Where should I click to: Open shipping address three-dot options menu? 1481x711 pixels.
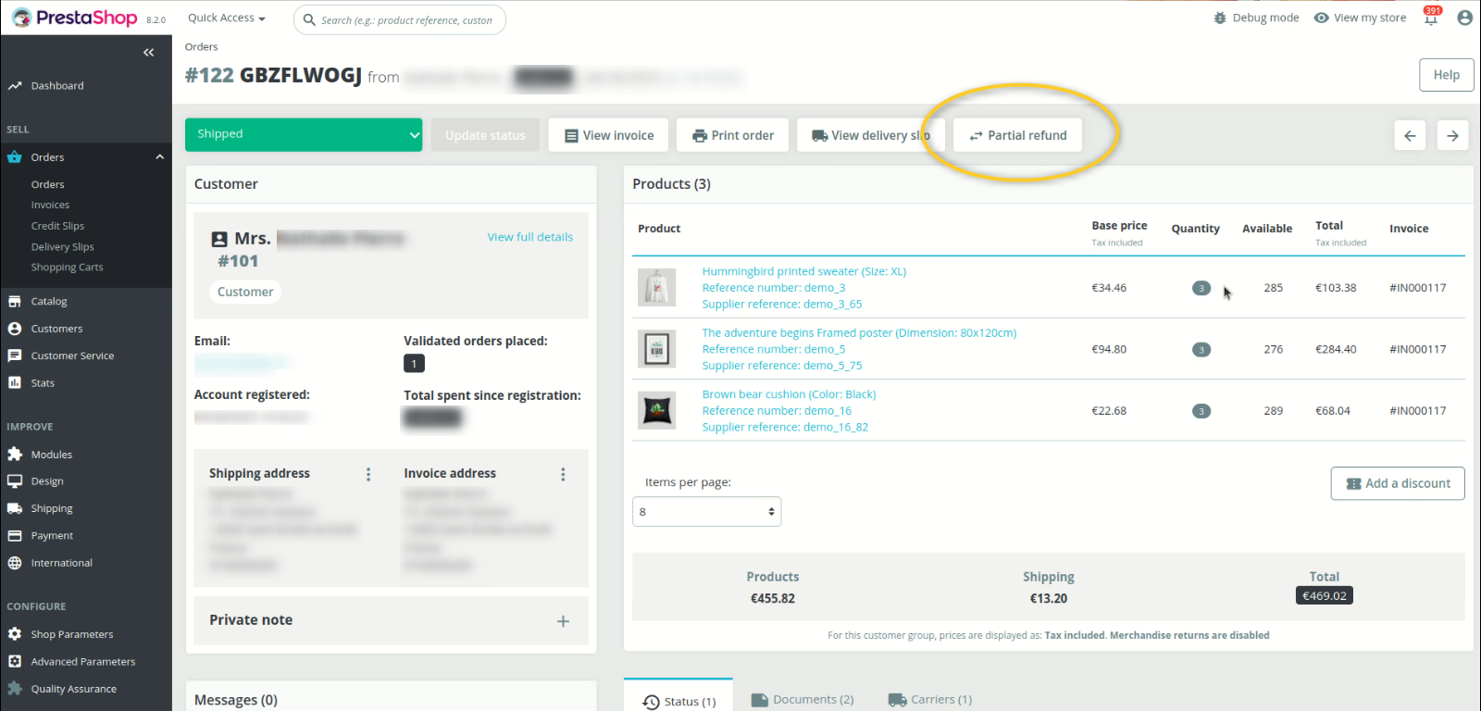(x=368, y=474)
